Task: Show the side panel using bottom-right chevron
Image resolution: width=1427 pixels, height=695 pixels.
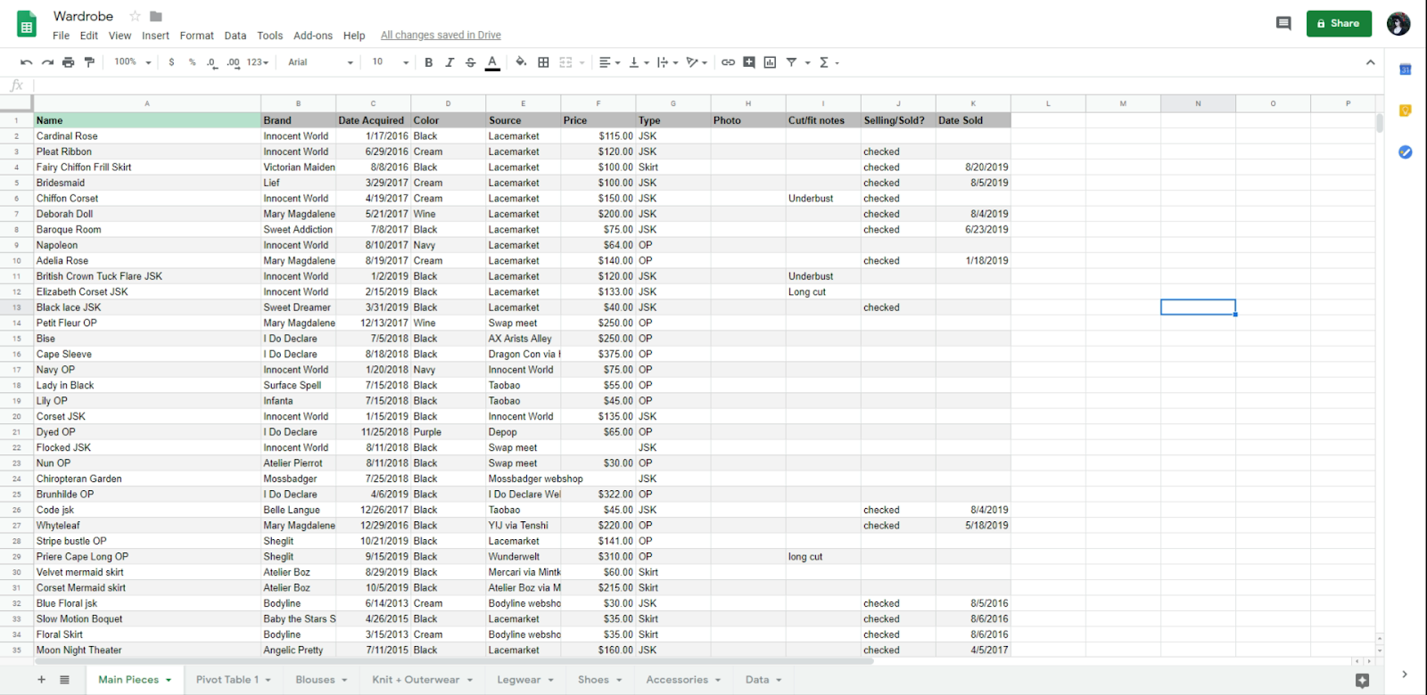Action: (x=1405, y=675)
